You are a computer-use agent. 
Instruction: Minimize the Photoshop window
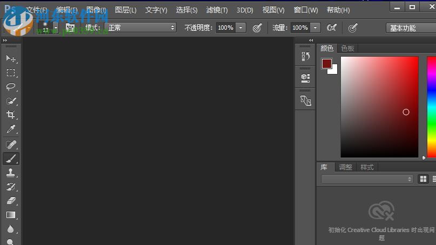[x=397, y=7]
